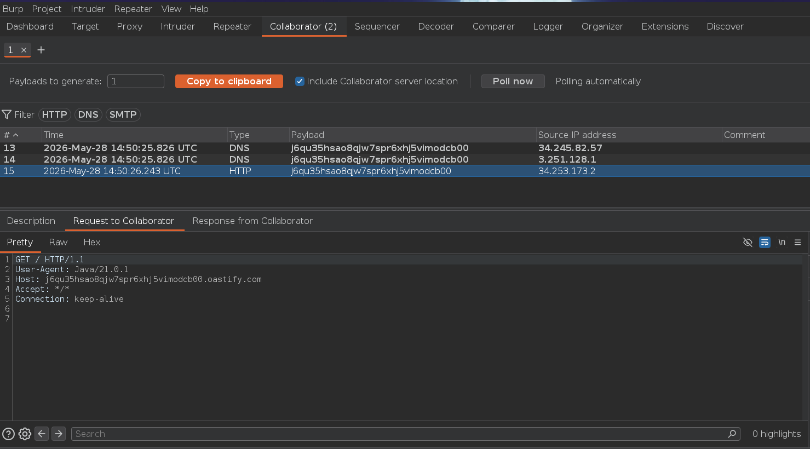Screen dimensions: 810x449
Task: Switch to the Extensions tab
Action: (665, 26)
